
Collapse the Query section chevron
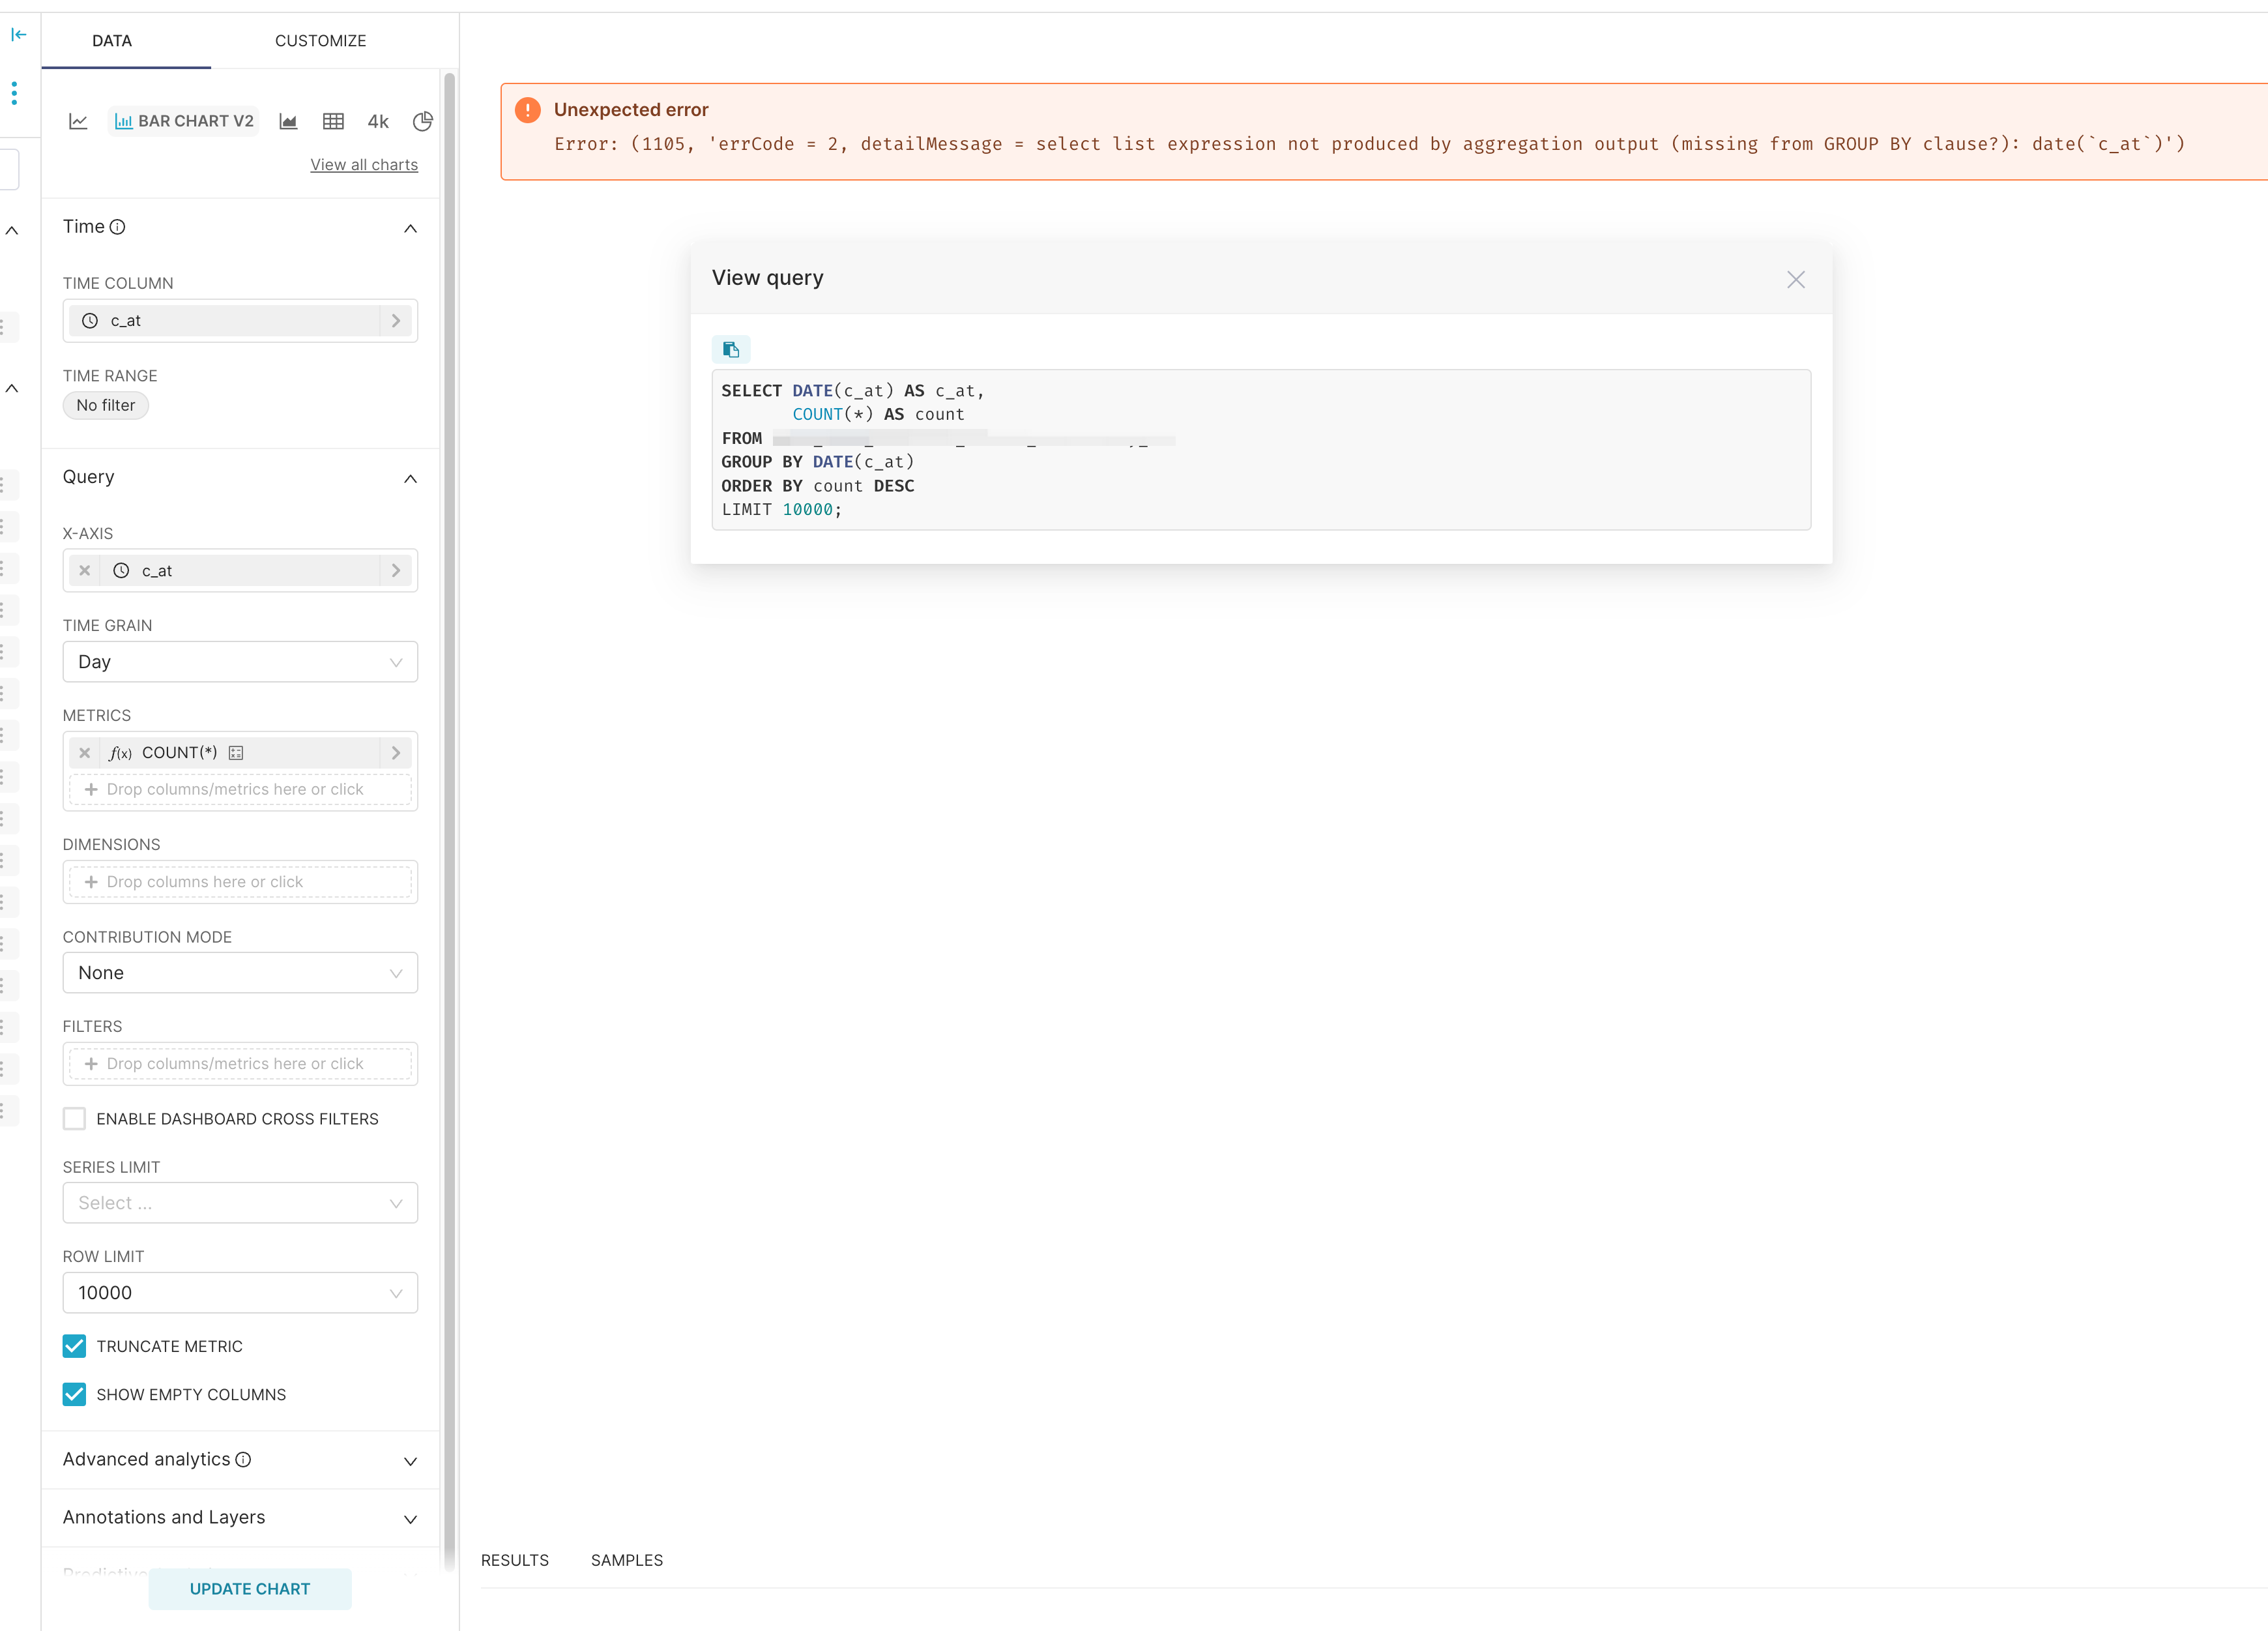(x=410, y=478)
